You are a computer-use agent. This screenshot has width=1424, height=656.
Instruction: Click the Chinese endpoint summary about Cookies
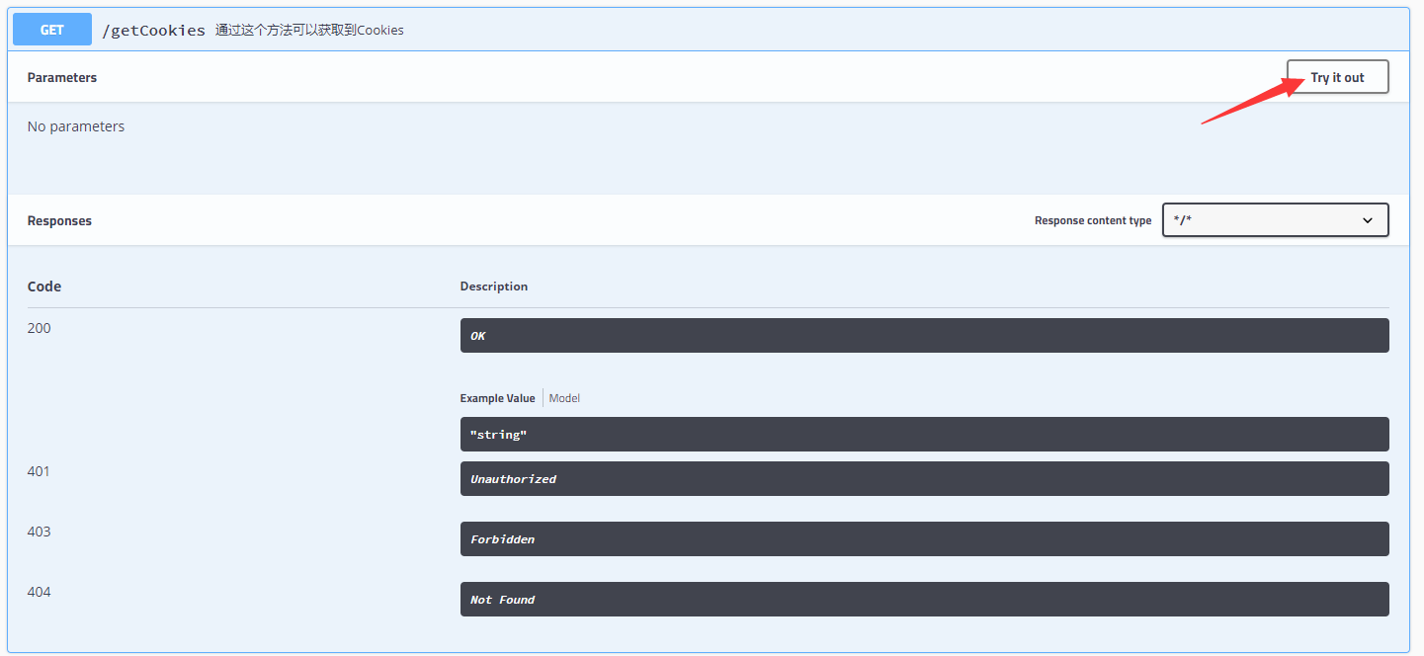click(309, 30)
